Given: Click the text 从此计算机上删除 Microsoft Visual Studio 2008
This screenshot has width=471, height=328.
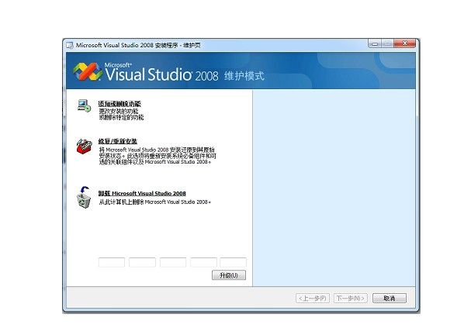Looking at the screenshot, I should 155,202.
